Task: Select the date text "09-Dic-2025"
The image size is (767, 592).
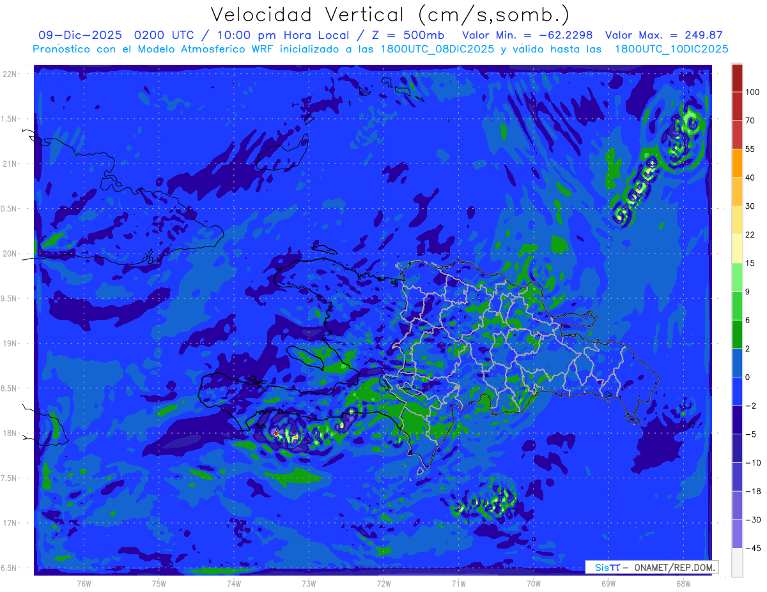Action: 81,35
